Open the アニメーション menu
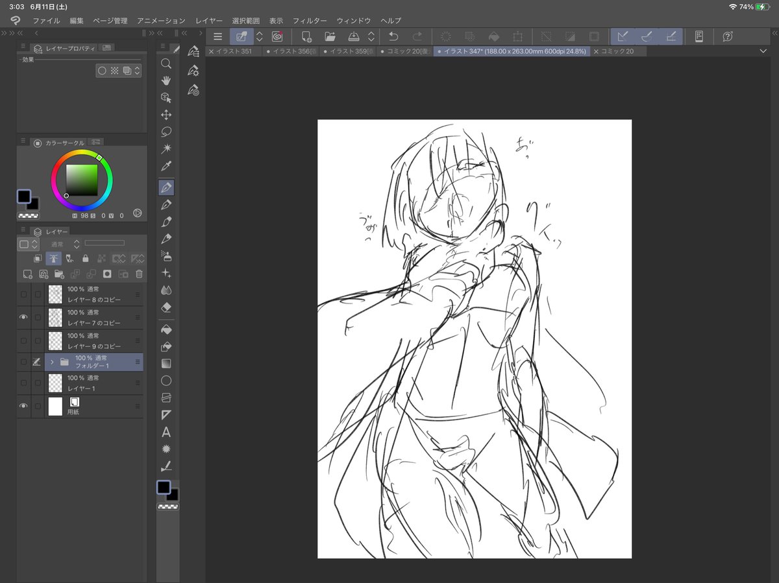Screen dimensions: 779x583 (x=161, y=21)
